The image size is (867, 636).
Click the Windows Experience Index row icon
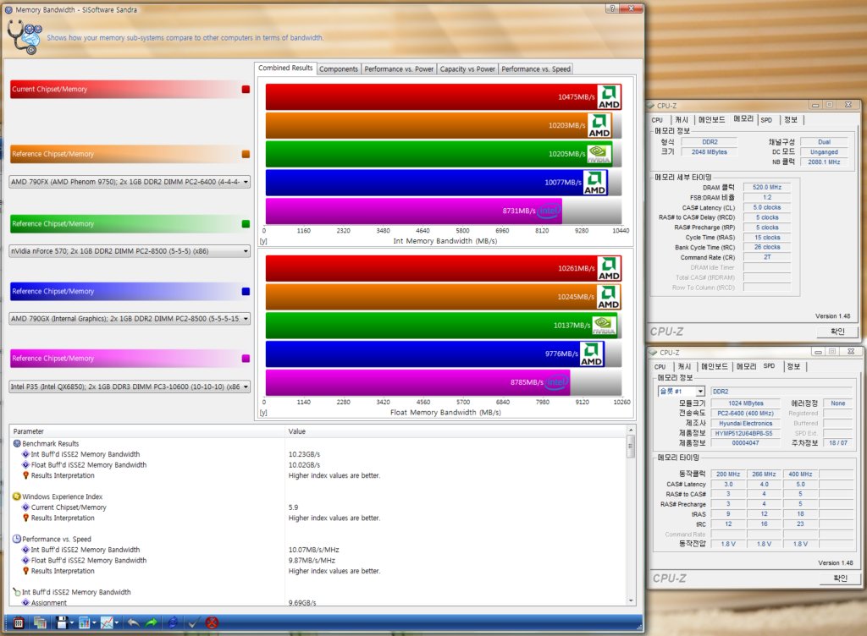pos(17,497)
